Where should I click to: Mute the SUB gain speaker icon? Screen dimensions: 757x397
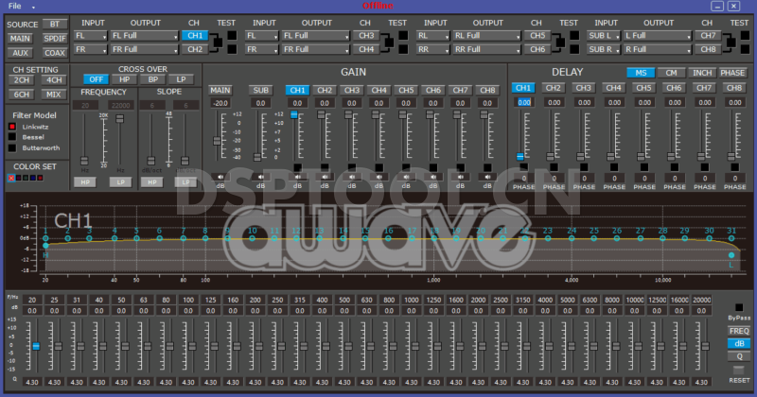[x=261, y=176]
